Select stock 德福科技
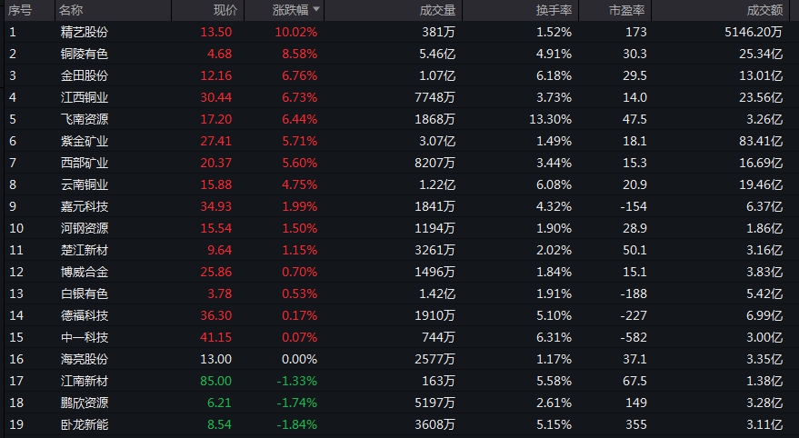The width and height of the screenshot is (799, 438). [85, 315]
